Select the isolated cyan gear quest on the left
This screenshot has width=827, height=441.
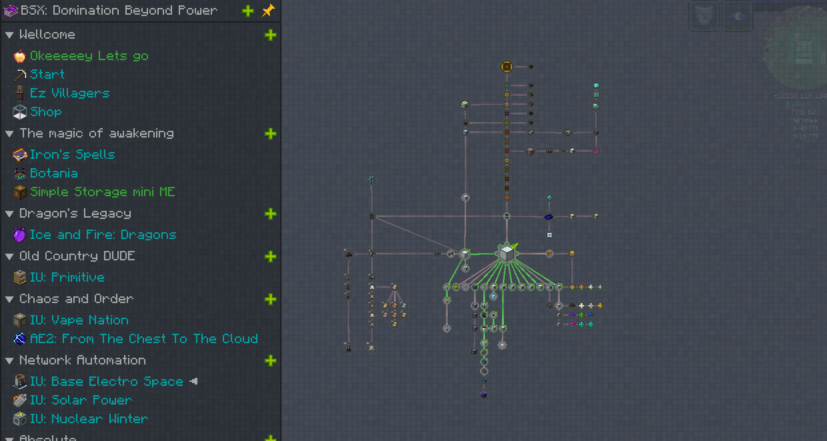coord(372,179)
